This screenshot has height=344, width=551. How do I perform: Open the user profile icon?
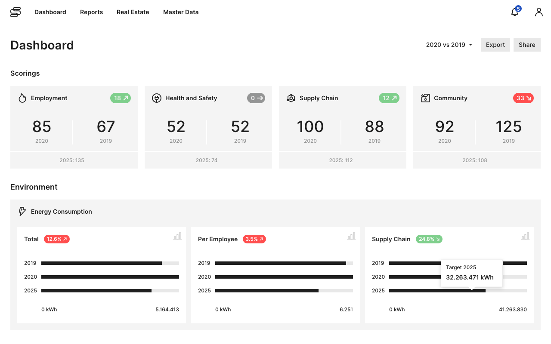pyautogui.click(x=539, y=12)
